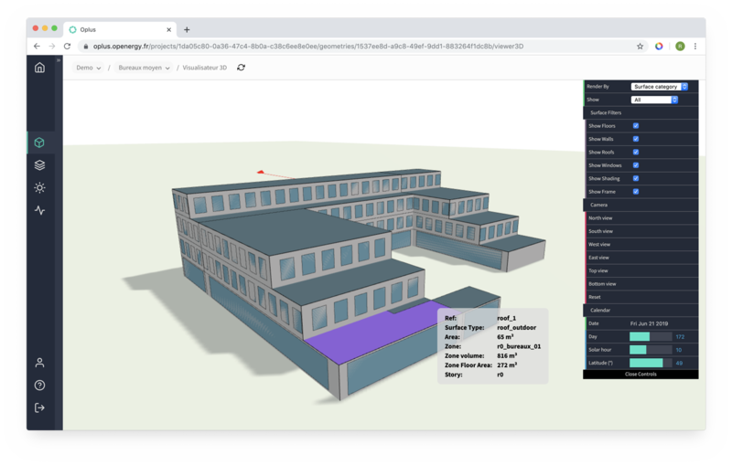
Task: Click the r0_bureaux_01 zone text
Action: click(519, 346)
